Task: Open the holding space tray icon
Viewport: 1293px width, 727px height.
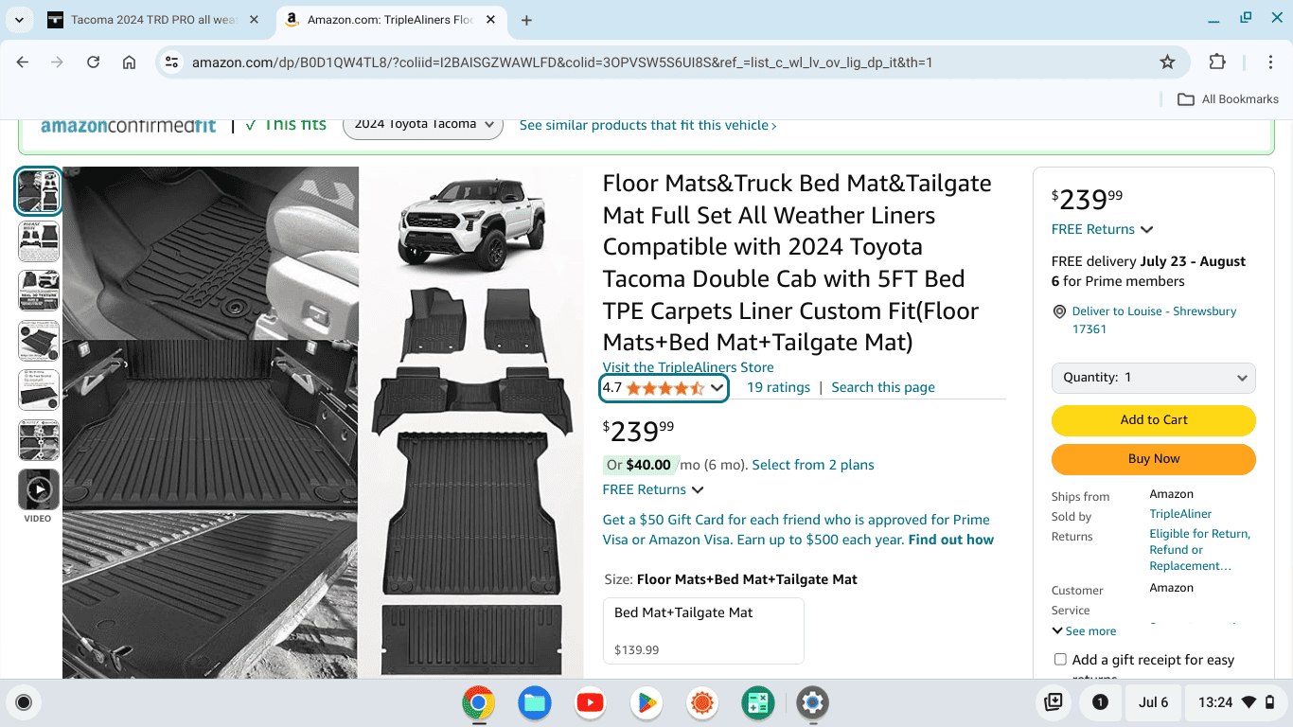Action: click(x=1053, y=702)
